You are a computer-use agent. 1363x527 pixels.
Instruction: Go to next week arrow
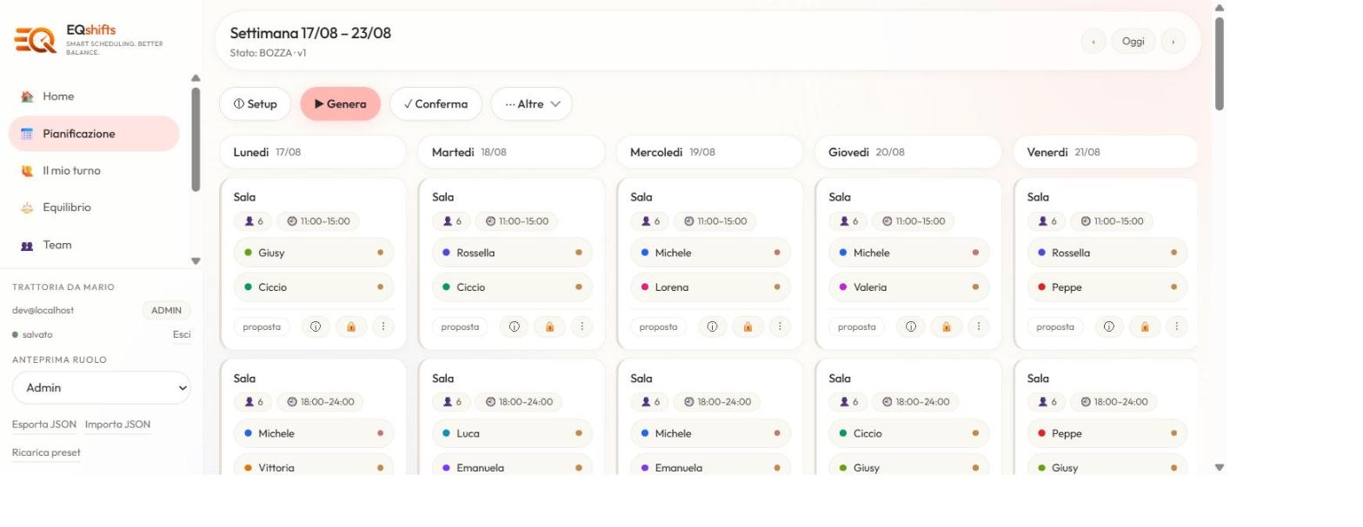click(1174, 41)
